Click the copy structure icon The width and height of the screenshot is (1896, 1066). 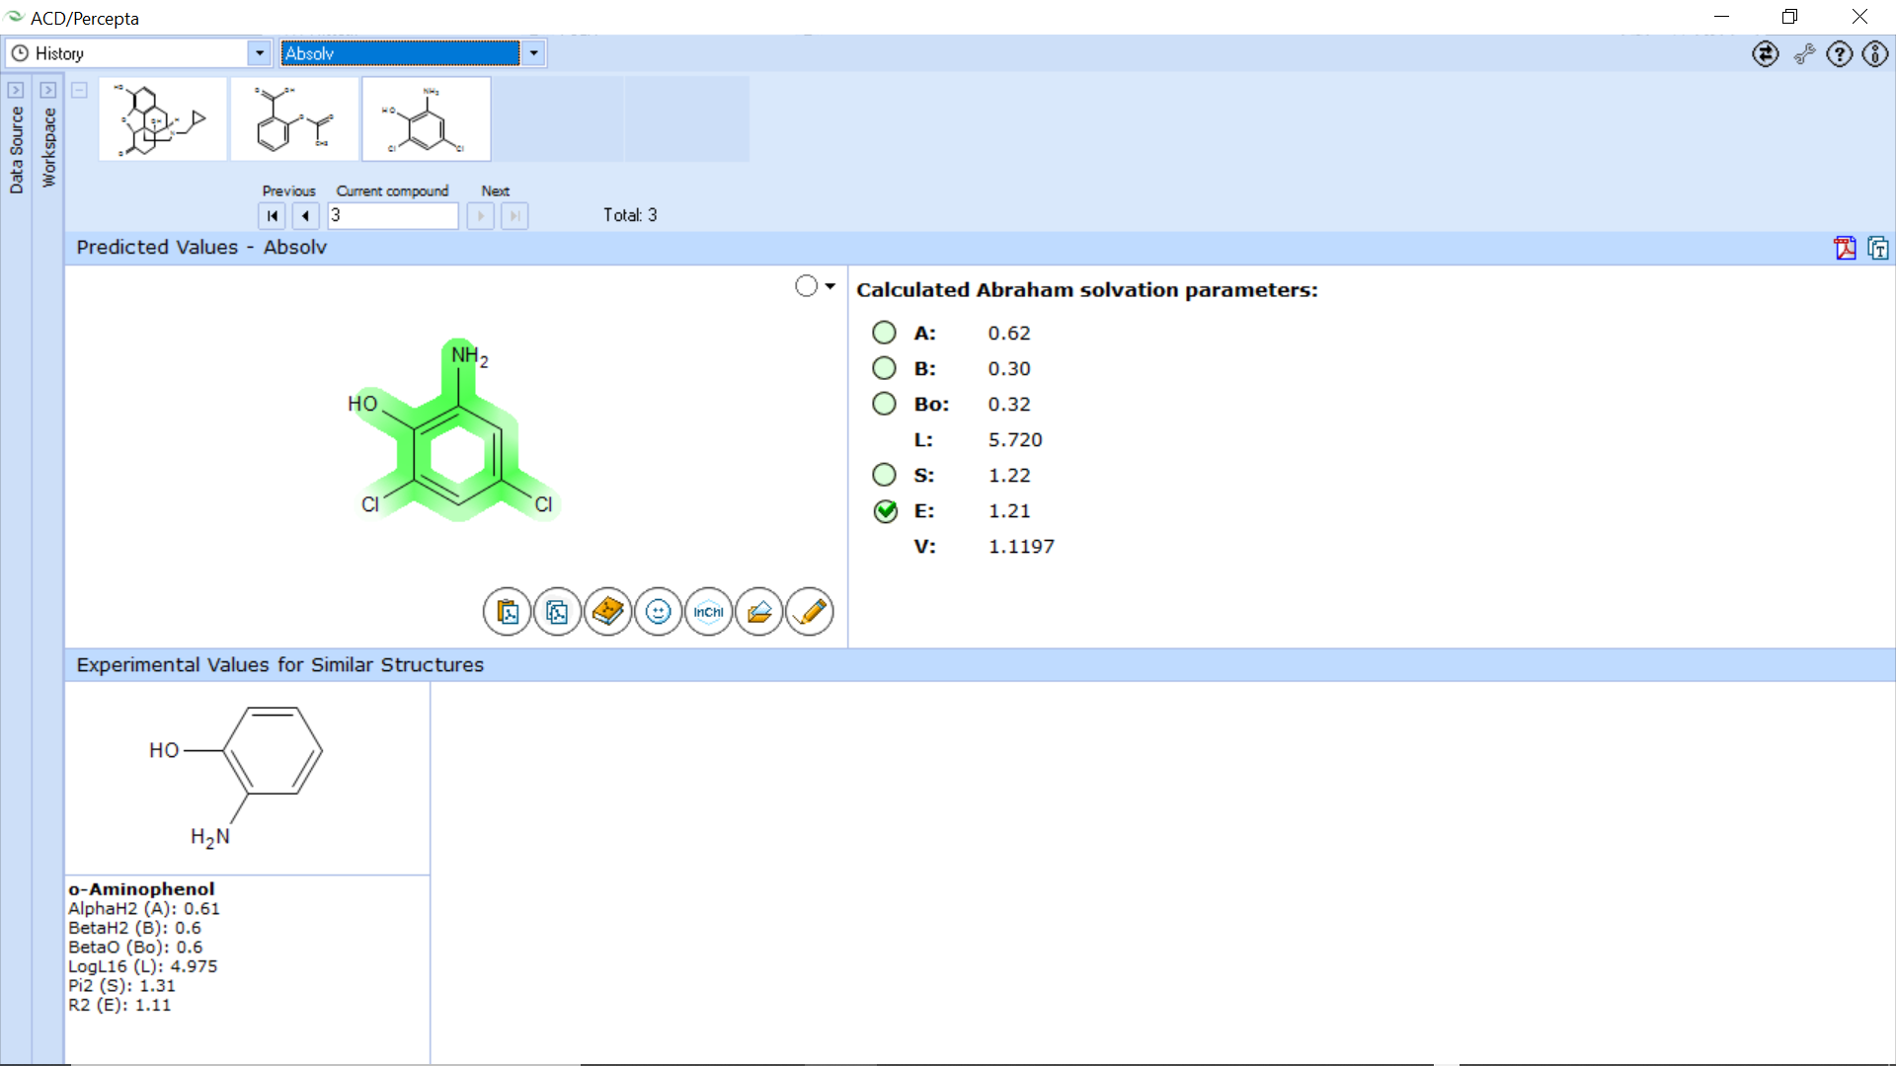(557, 612)
